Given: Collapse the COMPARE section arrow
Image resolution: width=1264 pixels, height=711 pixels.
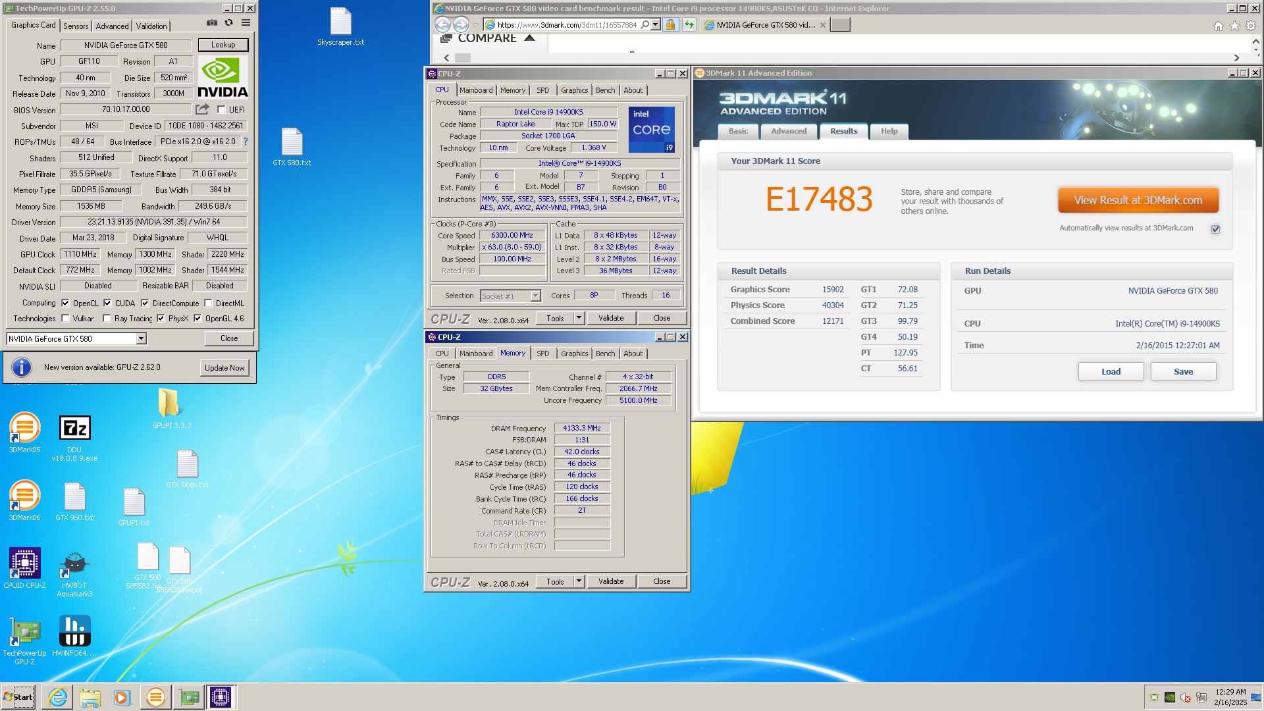Looking at the screenshot, I should (529, 38).
